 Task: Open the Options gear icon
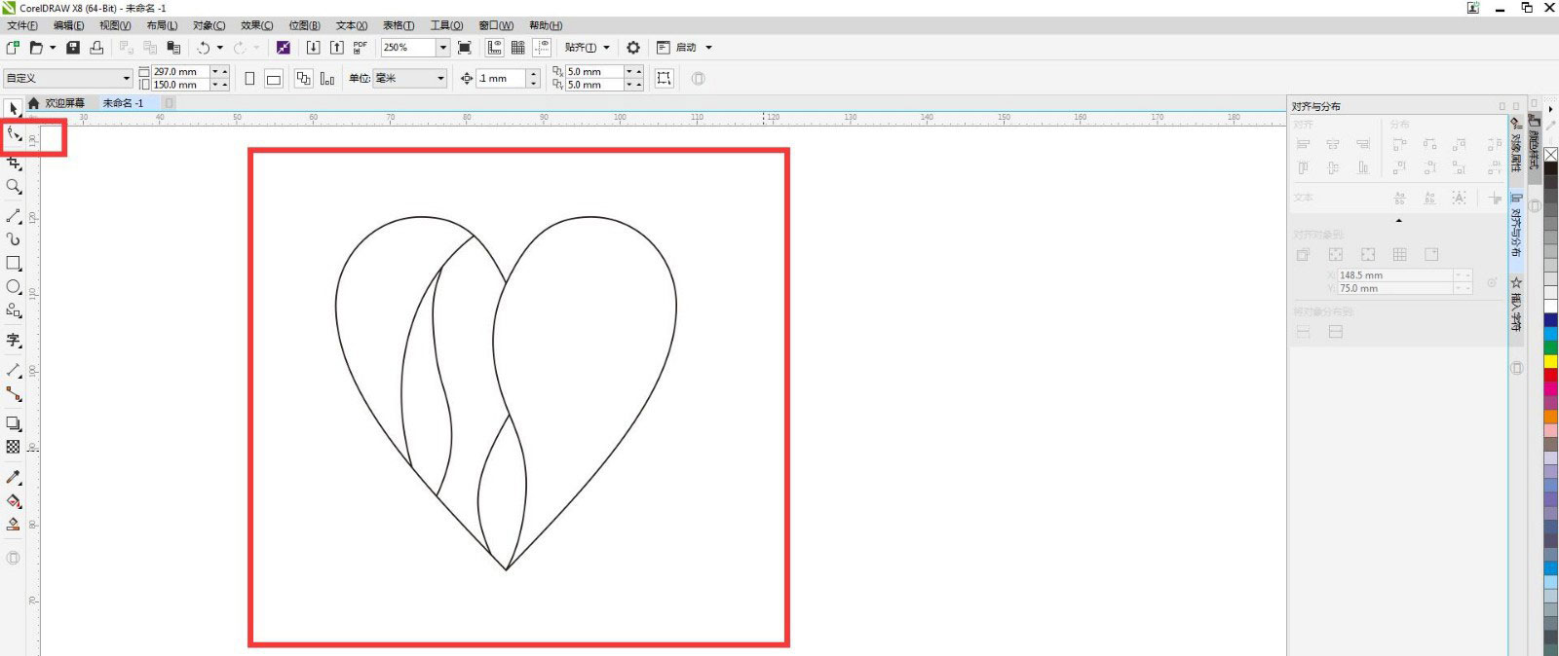633,48
